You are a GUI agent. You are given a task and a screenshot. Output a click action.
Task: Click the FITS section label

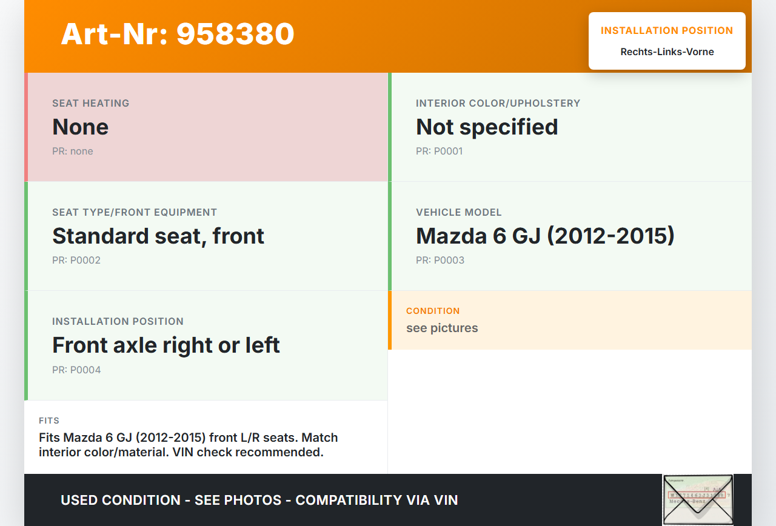pyautogui.click(x=49, y=421)
